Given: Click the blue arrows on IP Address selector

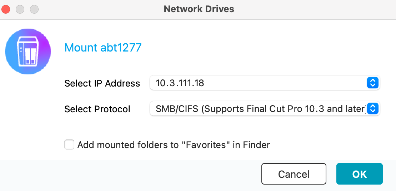Looking at the screenshot, I should pyautogui.click(x=372, y=83).
